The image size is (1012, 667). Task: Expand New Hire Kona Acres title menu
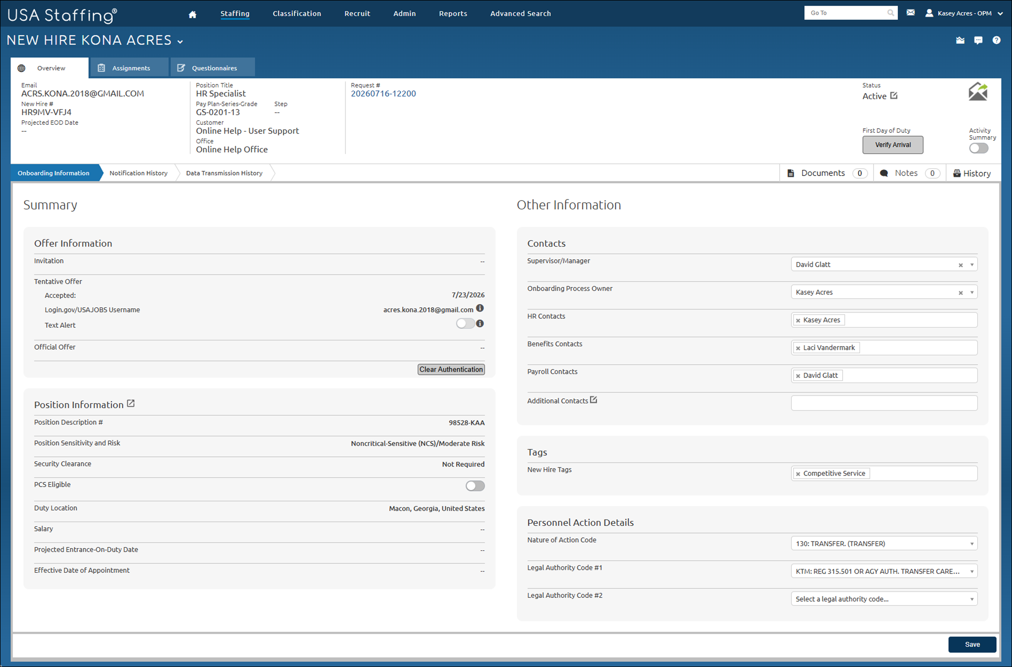180,42
